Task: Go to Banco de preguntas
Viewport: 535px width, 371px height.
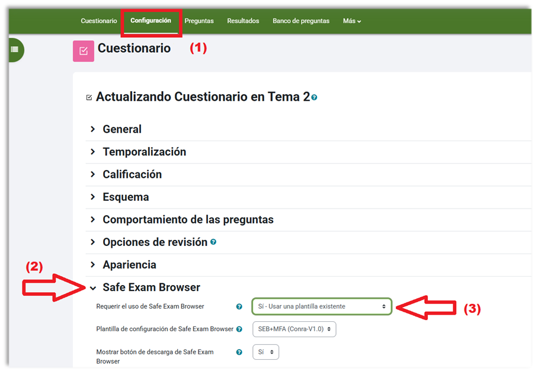Action: [301, 21]
